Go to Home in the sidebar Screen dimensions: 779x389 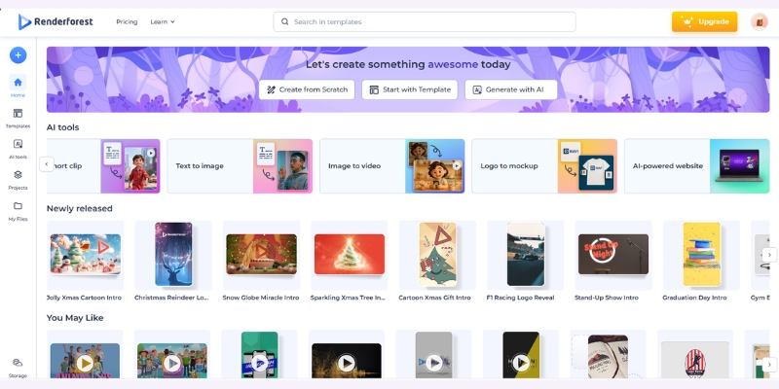click(18, 87)
